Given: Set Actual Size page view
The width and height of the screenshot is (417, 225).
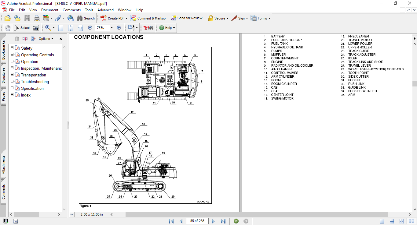Looking at the screenshot, I should (61, 28).
